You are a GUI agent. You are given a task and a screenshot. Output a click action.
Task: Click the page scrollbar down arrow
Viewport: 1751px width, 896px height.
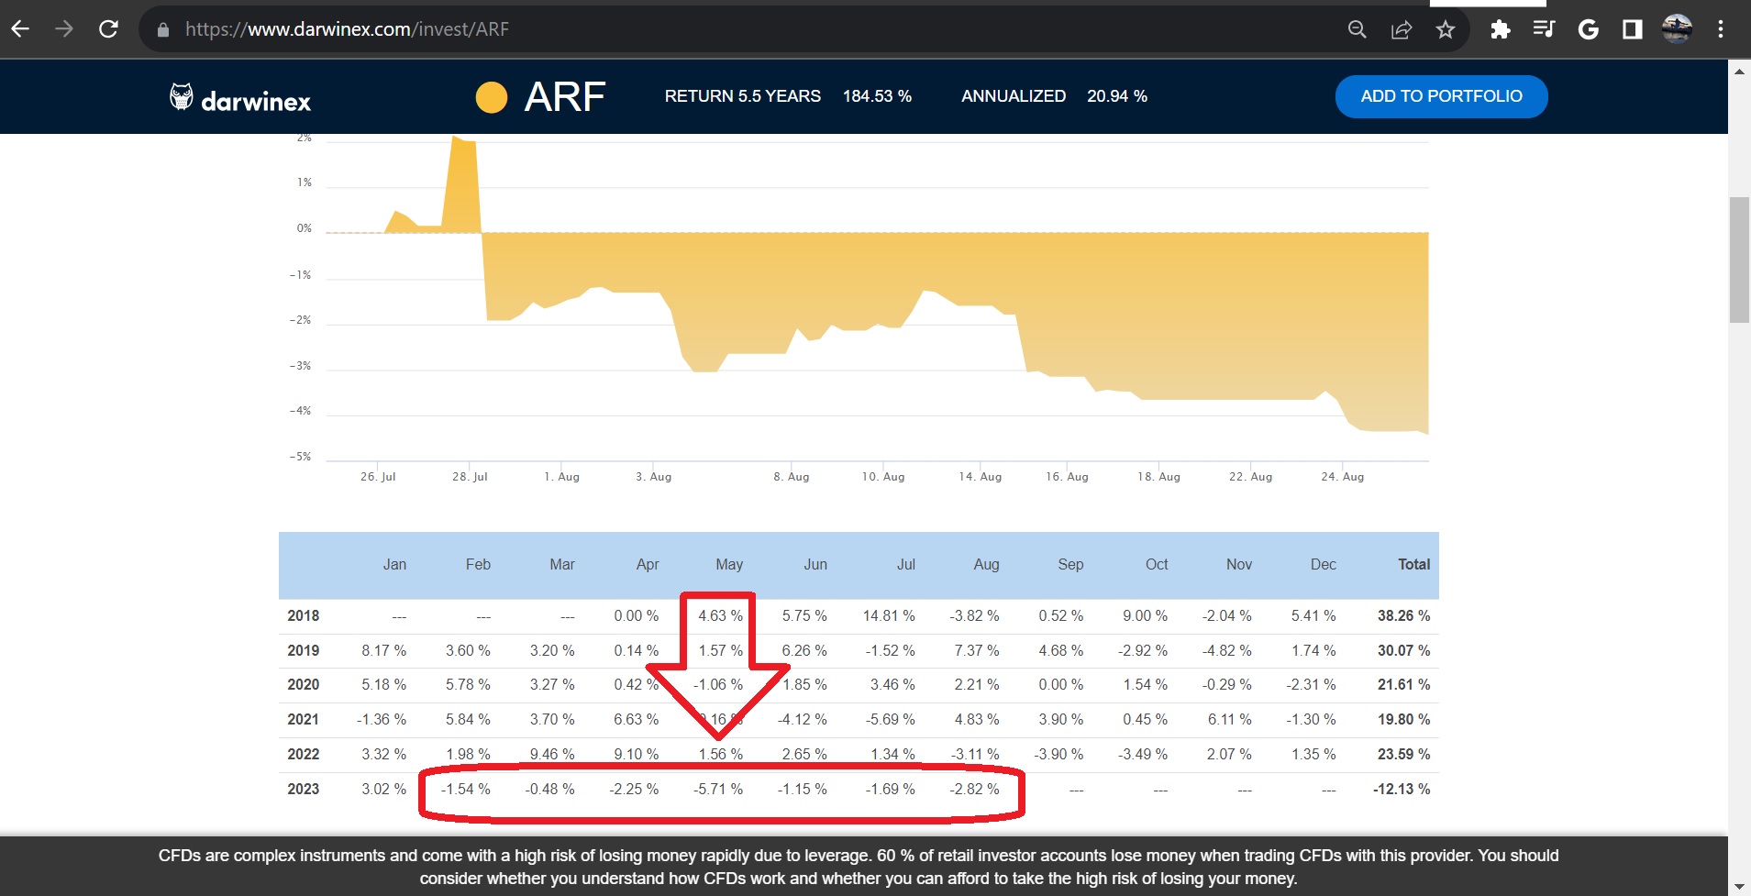[1739, 886]
